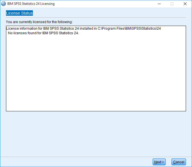Select the highlighted License Status heading
The image size is (192, 167).
(19, 13)
